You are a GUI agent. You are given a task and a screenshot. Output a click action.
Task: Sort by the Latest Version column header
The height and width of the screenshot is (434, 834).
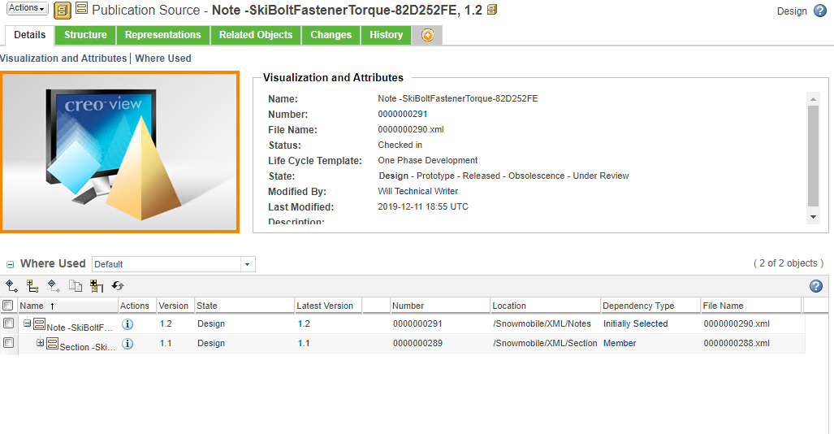pyautogui.click(x=328, y=306)
